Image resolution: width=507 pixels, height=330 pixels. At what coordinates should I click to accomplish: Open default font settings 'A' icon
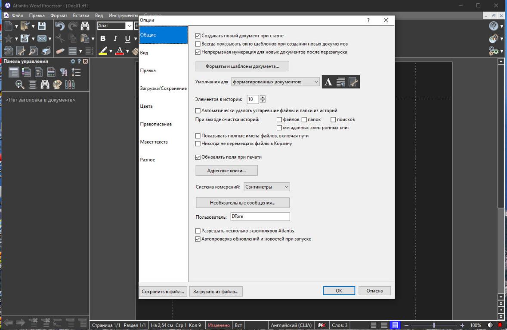pos(328,82)
